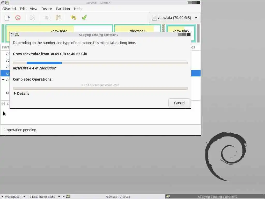The width and height of the screenshot is (265, 199).
Task: Select /dev/sda3 block in partition graphic
Action: (137, 29)
